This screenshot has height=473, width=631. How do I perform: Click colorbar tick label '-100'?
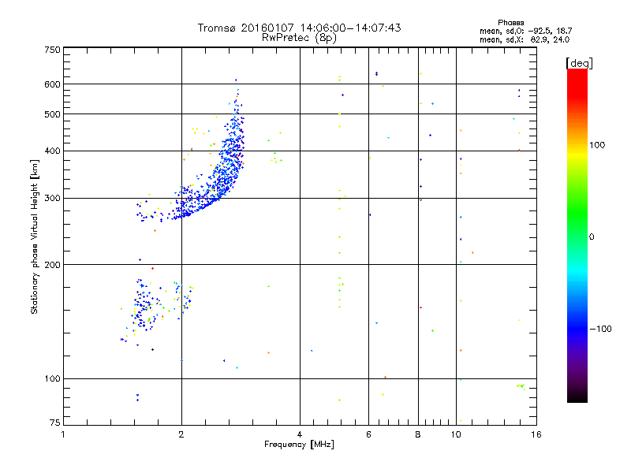[600, 329]
